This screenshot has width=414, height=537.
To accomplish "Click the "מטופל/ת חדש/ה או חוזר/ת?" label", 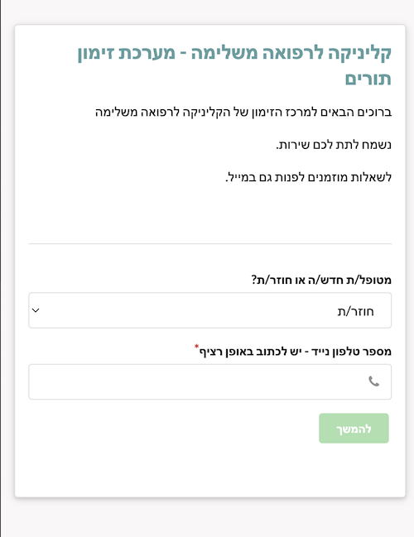I will [x=321, y=280].
